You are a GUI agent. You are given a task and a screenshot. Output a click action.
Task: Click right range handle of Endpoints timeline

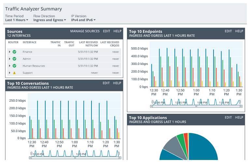tap(240, 102)
